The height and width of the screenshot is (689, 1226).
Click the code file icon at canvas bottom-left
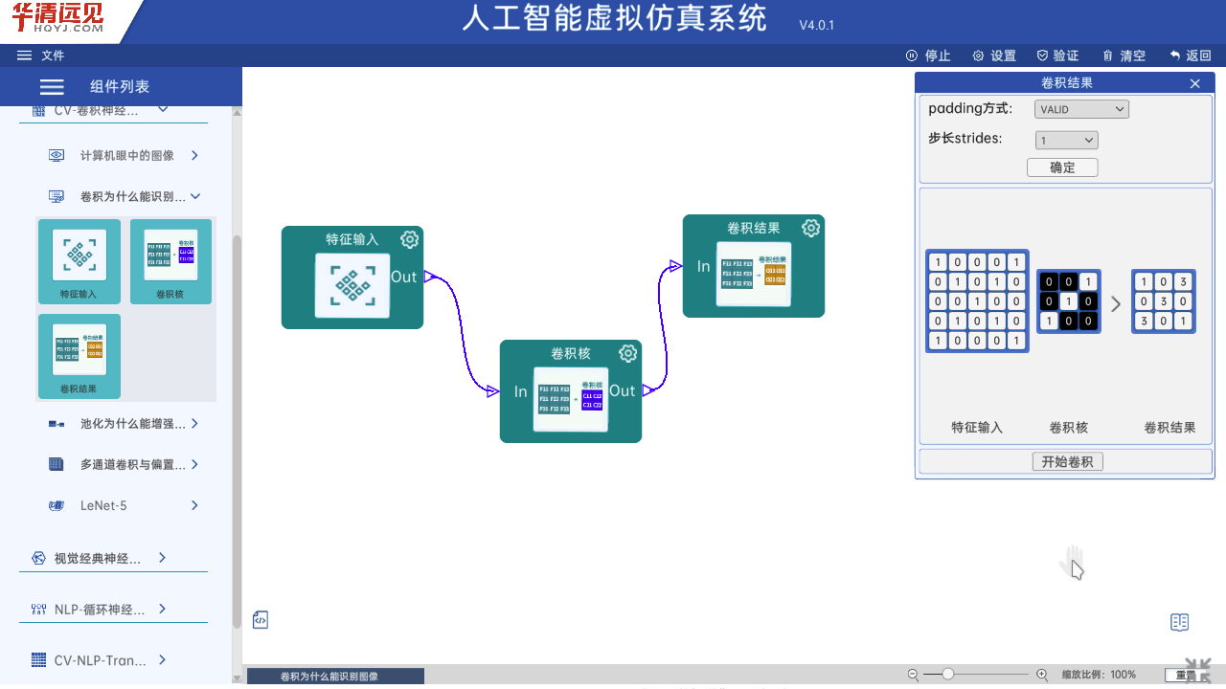(261, 620)
